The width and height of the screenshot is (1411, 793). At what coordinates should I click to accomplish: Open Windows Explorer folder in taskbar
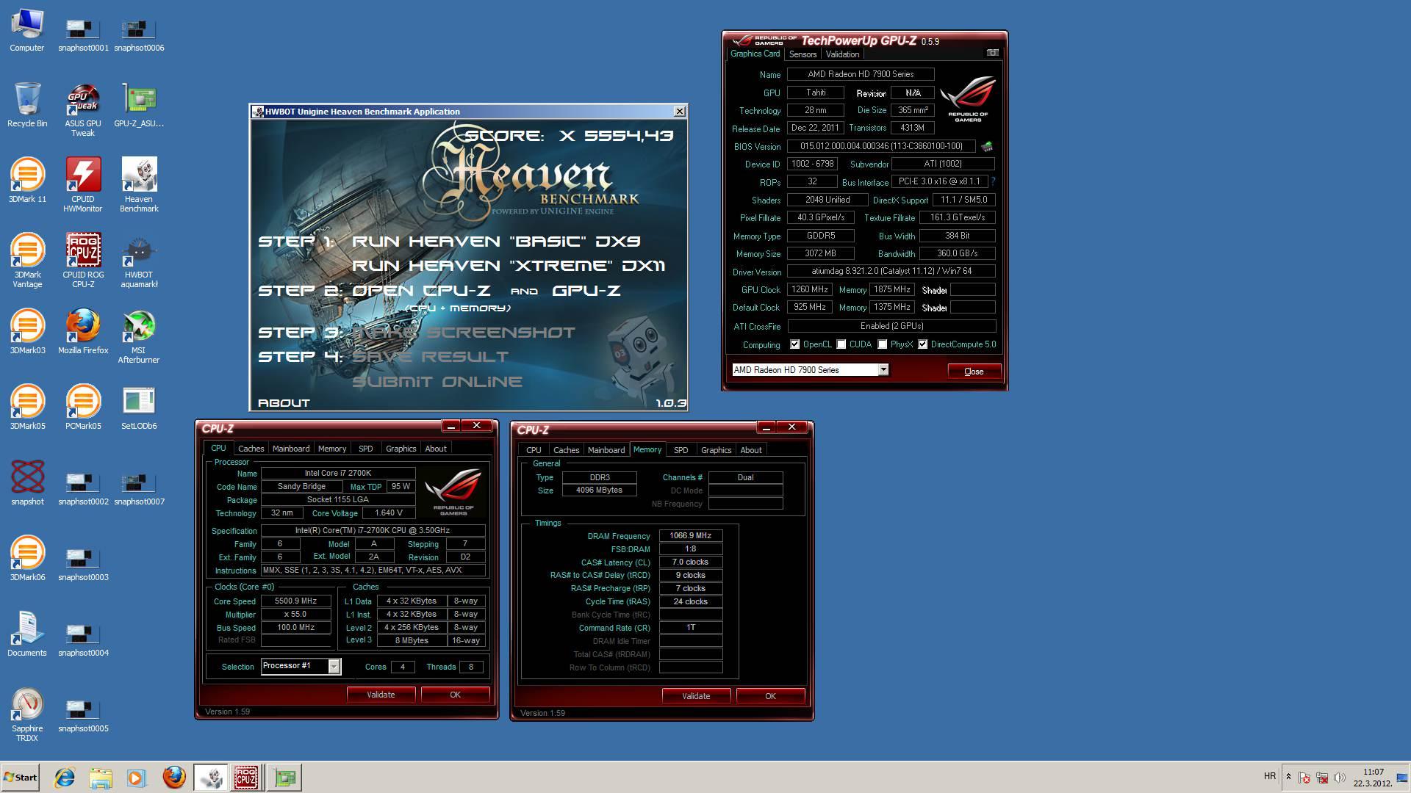[x=101, y=777]
